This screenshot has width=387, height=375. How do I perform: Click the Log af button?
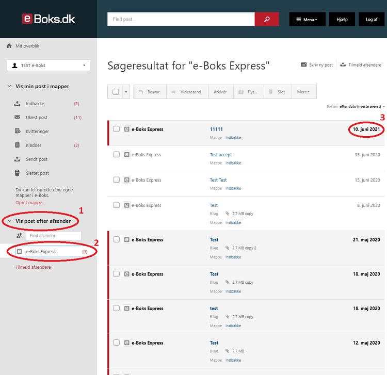372,19
